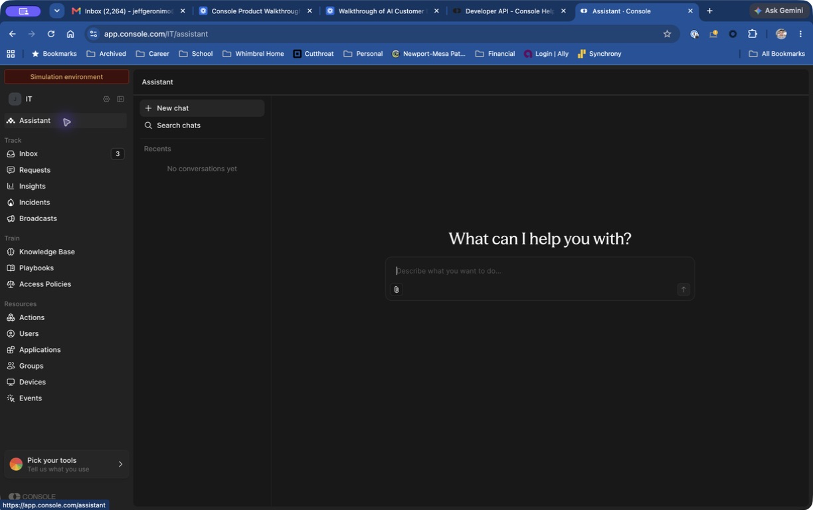
Task: Click the Simulation environment banner
Action: [66, 77]
